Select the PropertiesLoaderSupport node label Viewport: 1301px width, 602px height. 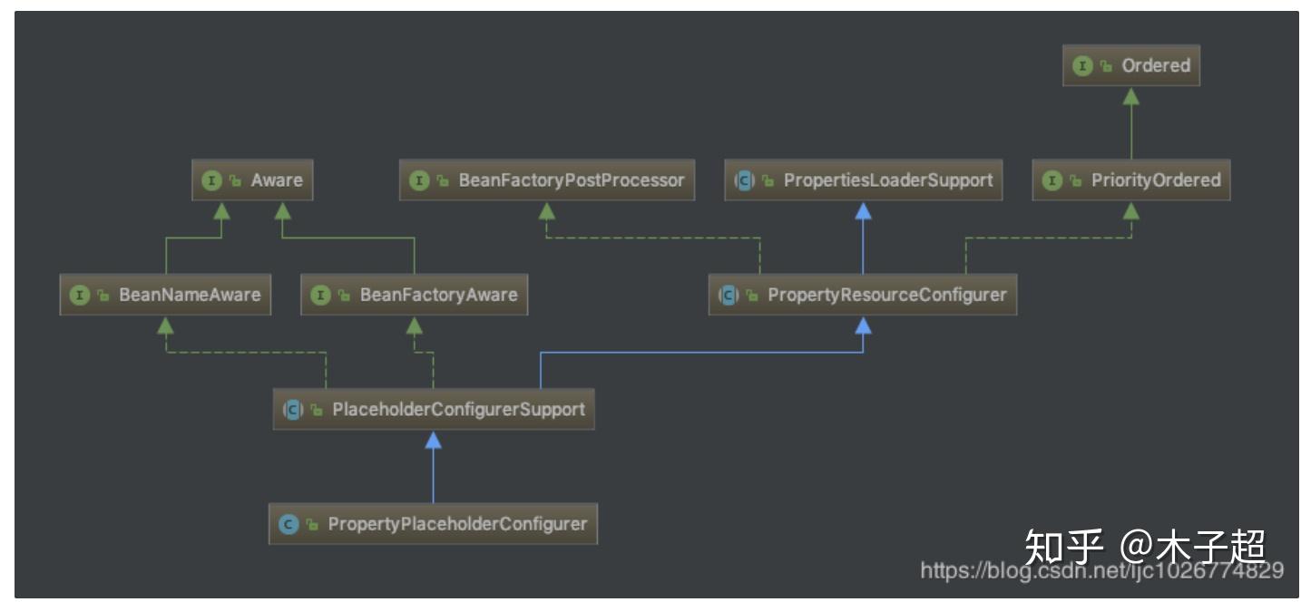[887, 180]
